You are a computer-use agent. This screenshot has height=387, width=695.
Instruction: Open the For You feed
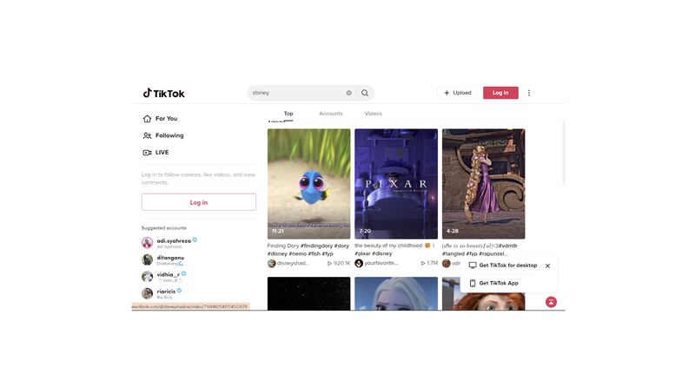pos(160,119)
